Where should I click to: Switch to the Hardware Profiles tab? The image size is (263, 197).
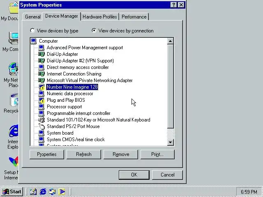pyautogui.click(x=100, y=17)
